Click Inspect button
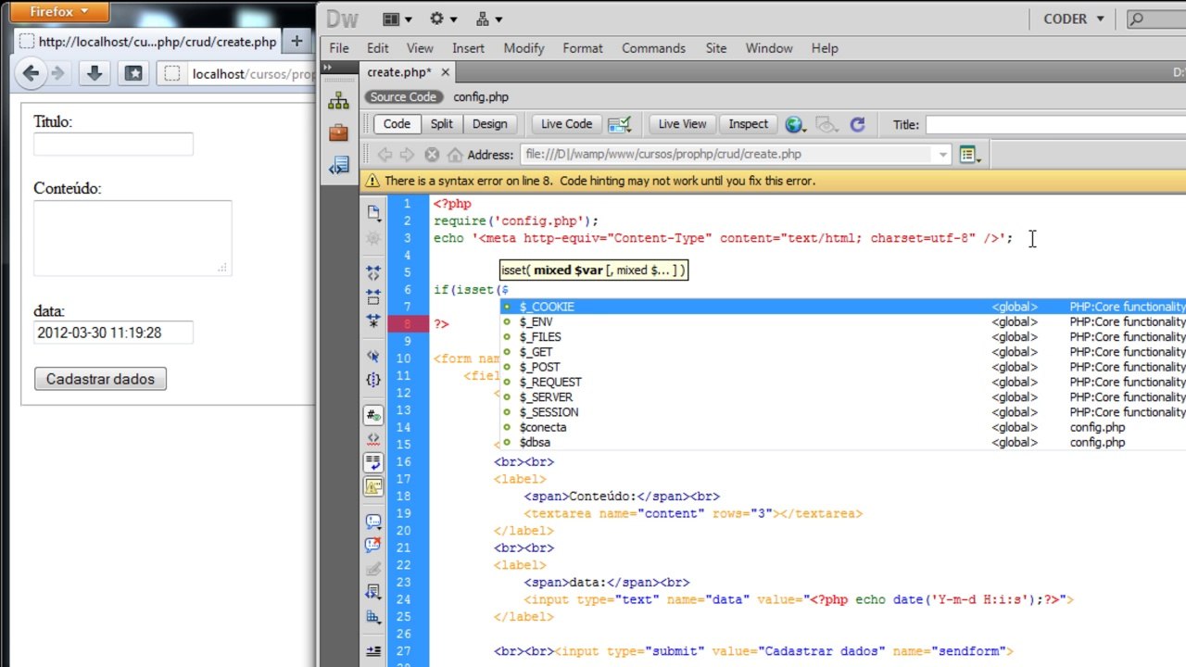 pyautogui.click(x=749, y=124)
